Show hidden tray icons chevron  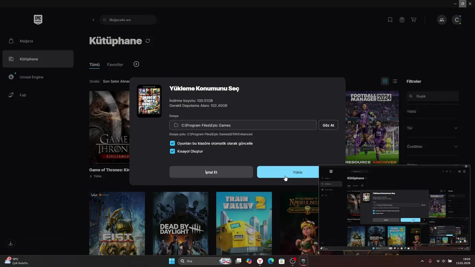[422, 261]
